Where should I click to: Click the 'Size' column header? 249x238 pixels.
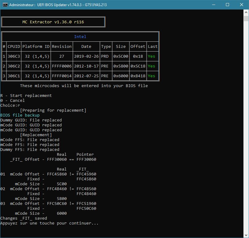pyautogui.click(x=121, y=46)
